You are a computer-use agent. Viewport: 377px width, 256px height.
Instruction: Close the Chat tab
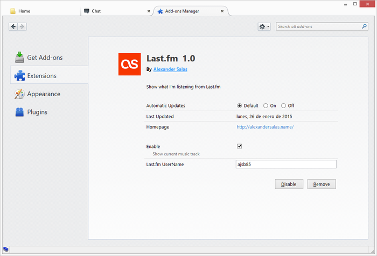coord(149,11)
